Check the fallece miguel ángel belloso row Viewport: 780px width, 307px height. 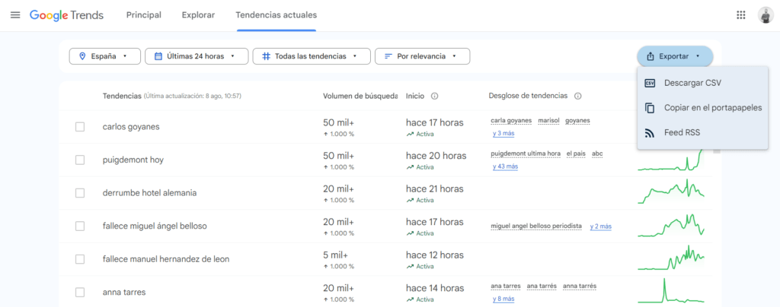79,226
